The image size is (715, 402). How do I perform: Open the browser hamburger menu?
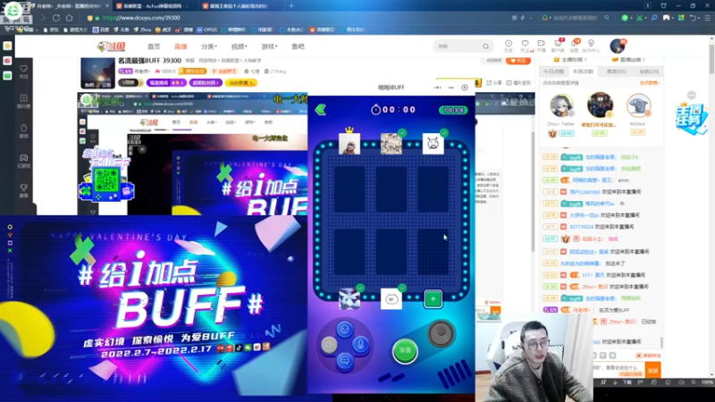click(x=707, y=18)
